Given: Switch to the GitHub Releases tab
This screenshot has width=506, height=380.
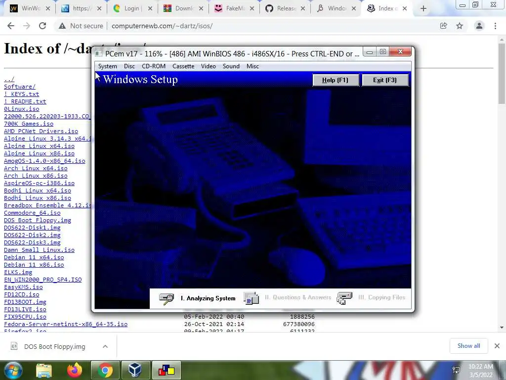Looking at the screenshot, I should (285, 9).
